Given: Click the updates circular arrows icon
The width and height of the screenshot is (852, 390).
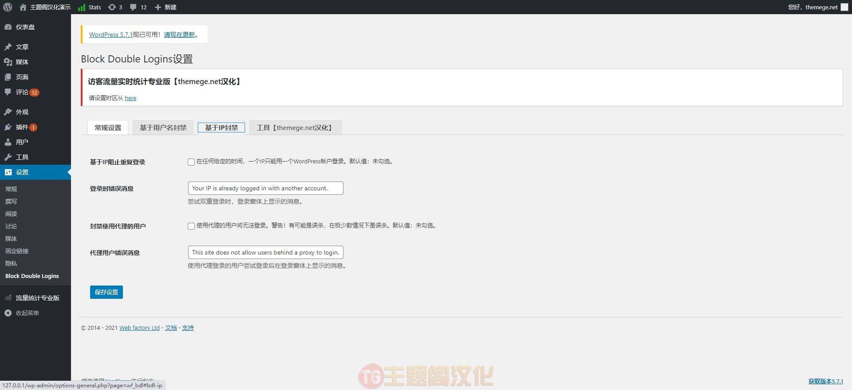Looking at the screenshot, I should coord(112,7).
